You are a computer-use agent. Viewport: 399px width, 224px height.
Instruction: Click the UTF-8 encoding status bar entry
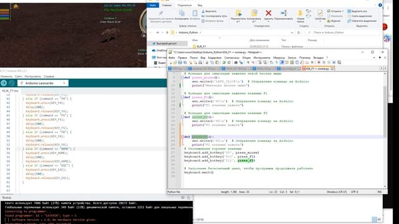click(x=355, y=192)
